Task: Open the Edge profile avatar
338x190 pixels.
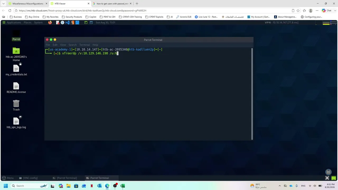Action: click(x=311, y=11)
